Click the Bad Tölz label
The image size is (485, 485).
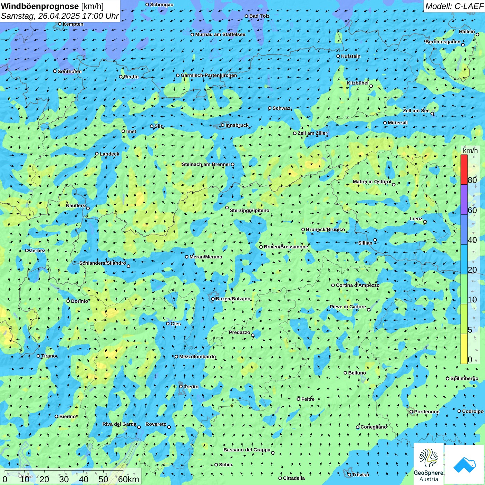259,16
